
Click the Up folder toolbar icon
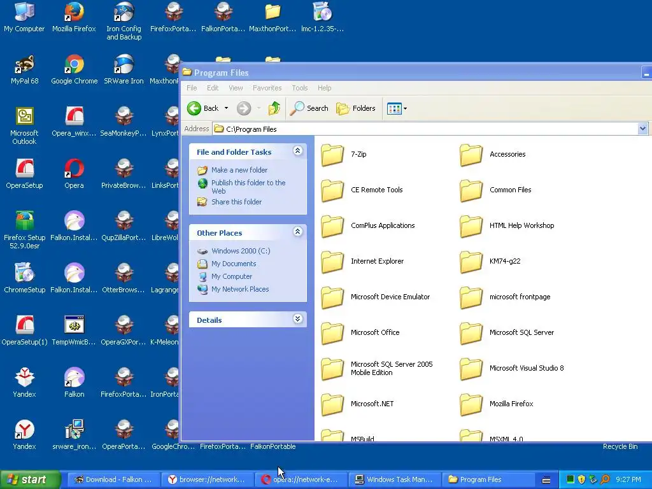click(x=274, y=108)
